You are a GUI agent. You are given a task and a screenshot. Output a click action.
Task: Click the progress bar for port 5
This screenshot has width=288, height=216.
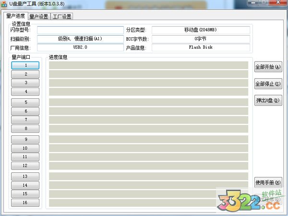(x=148, y=102)
